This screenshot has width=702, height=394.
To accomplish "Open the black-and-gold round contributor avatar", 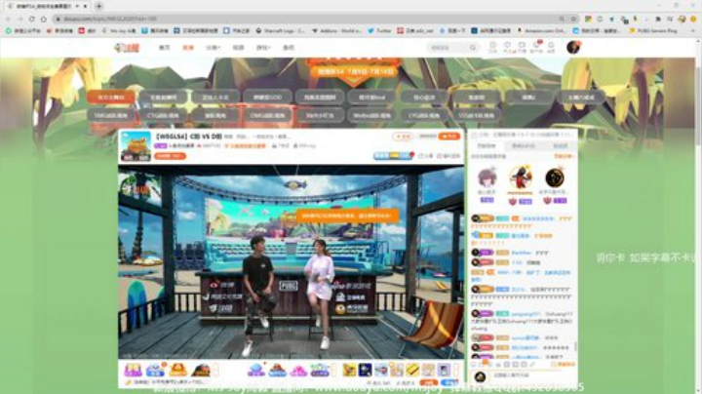I will point(555,177).
